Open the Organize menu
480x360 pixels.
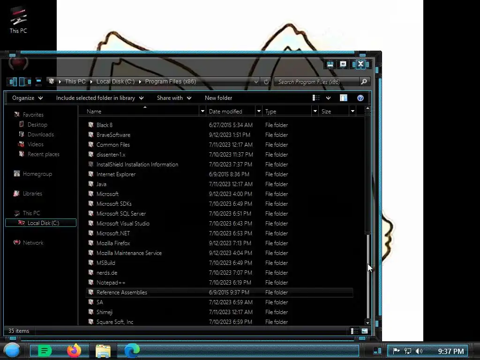[28, 98]
